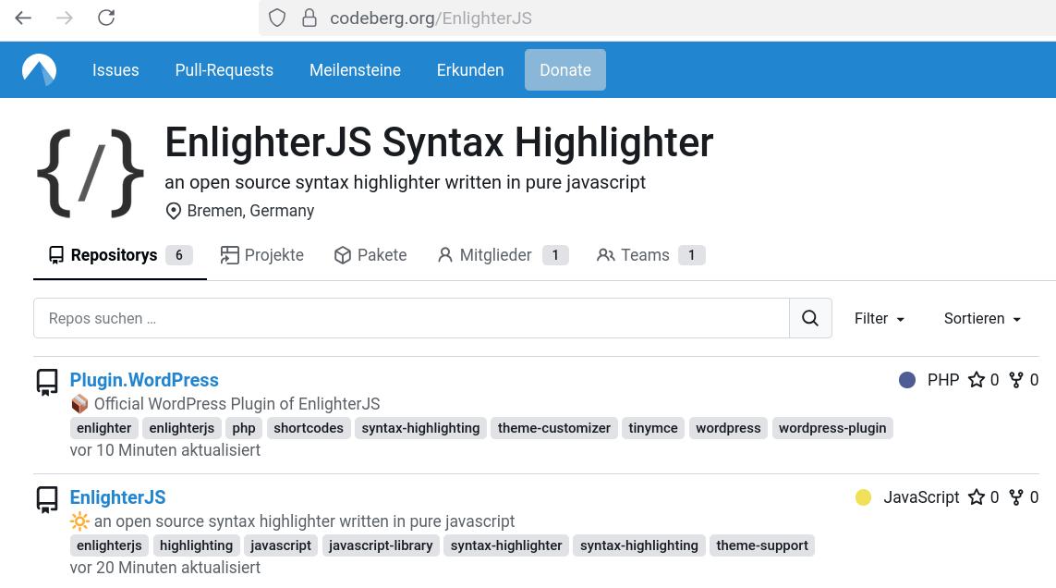Image resolution: width=1056 pixels, height=588 pixels.
Task: Click the star icon on EnlighterJS row
Action: (x=976, y=497)
